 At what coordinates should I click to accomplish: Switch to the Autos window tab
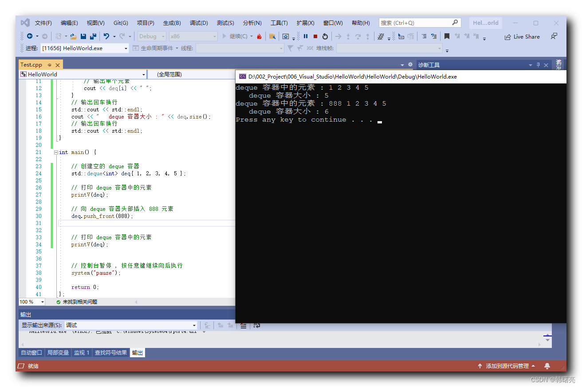[x=31, y=353]
